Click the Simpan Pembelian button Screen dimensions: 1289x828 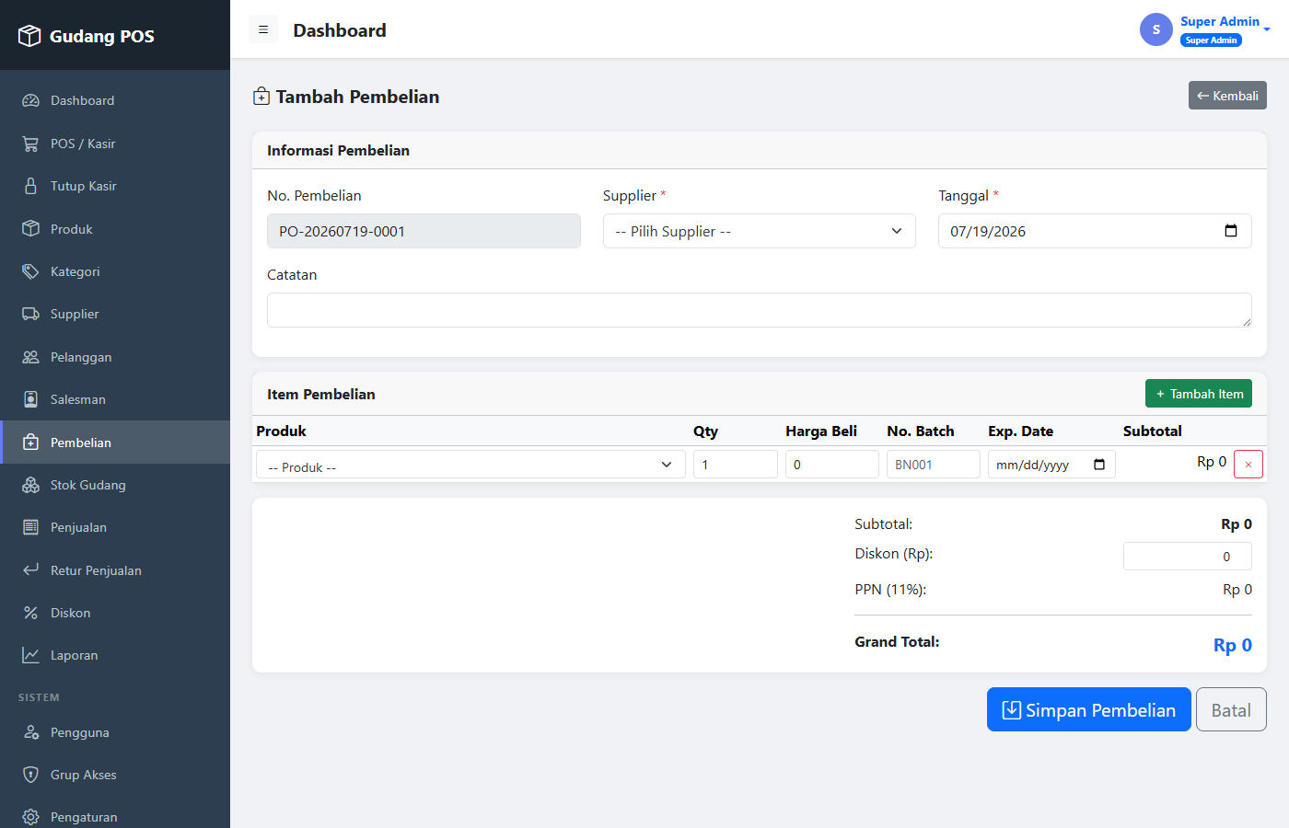[x=1089, y=709]
